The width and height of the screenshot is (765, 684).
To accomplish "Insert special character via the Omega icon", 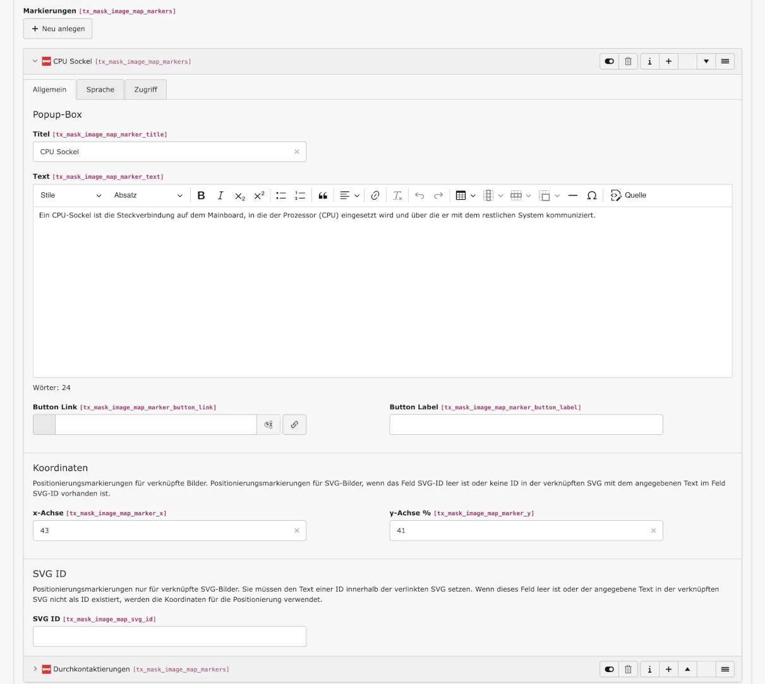I will tap(592, 195).
